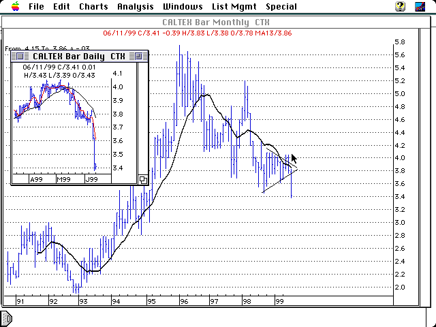Screen dimensions: 436x327
Task: Click the 99 year label on time axis
Action: (279, 301)
